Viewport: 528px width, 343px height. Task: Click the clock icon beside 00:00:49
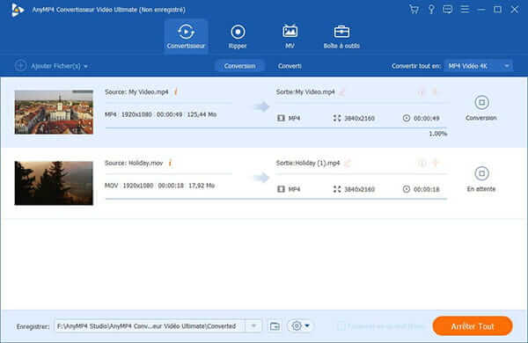tap(407, 118)
